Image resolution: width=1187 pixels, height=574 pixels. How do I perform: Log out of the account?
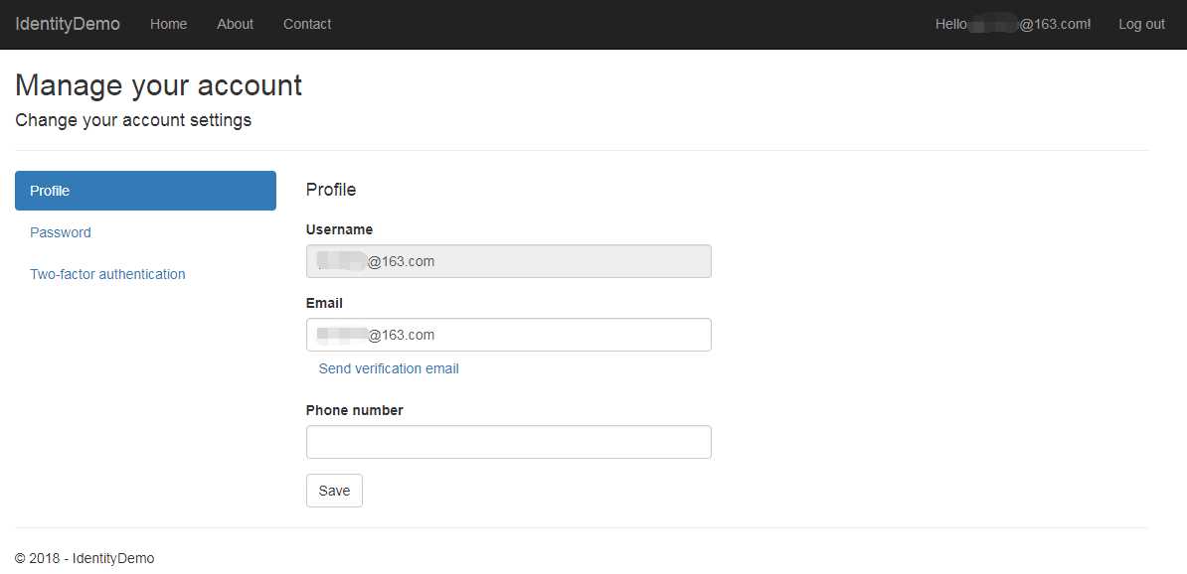pos(1141,24)
